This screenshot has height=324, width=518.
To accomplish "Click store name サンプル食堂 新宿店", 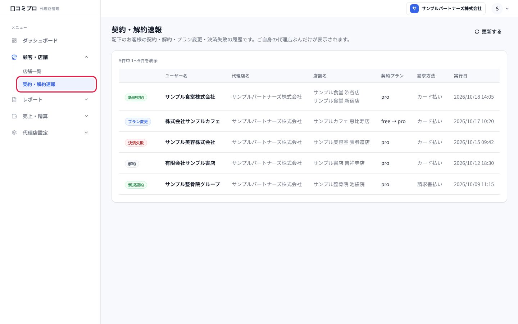I will click(336, 101).
